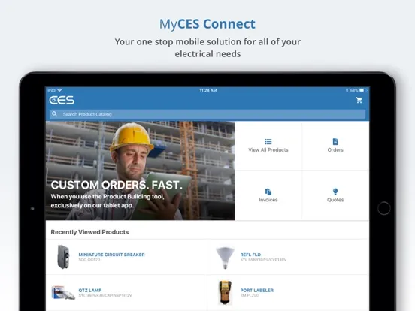Open the Custom Orders Fast banner
This screenshot has height=311, width=415.
tap(141, 171)
